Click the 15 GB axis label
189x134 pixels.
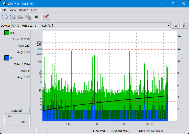[x=123, y=124]
